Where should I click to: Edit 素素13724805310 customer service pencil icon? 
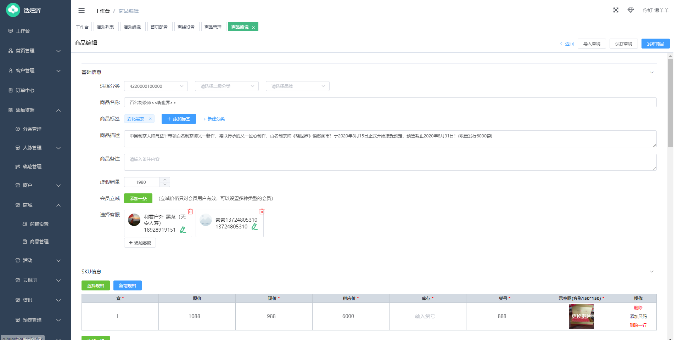254,227
